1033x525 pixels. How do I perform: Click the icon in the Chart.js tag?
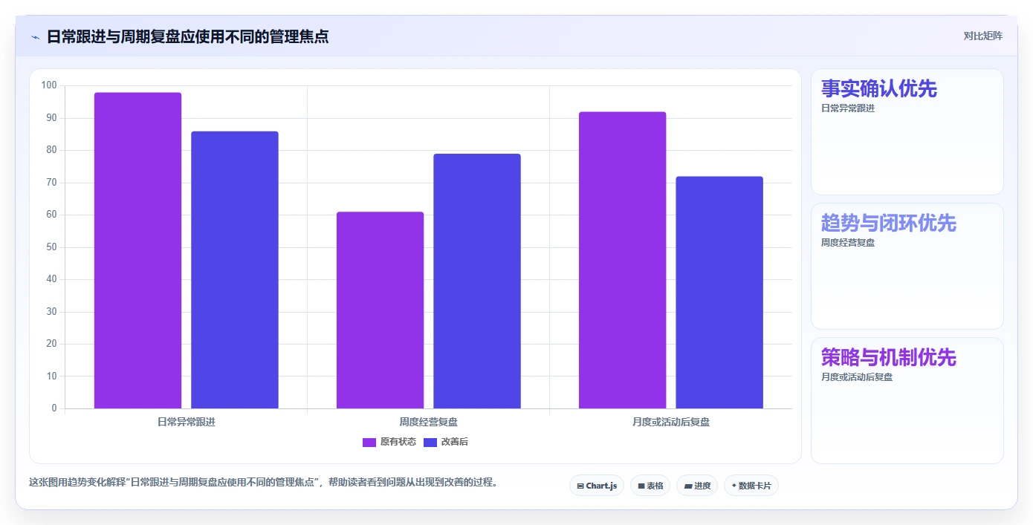580,486
